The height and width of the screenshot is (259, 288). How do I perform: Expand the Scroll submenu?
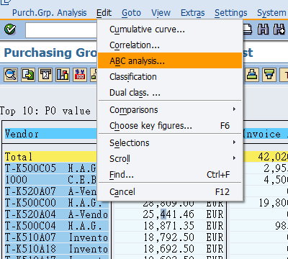pos(170,159)
